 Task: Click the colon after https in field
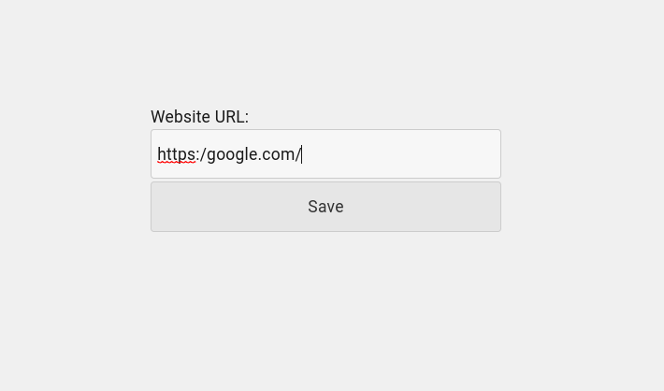click(197, 156)
